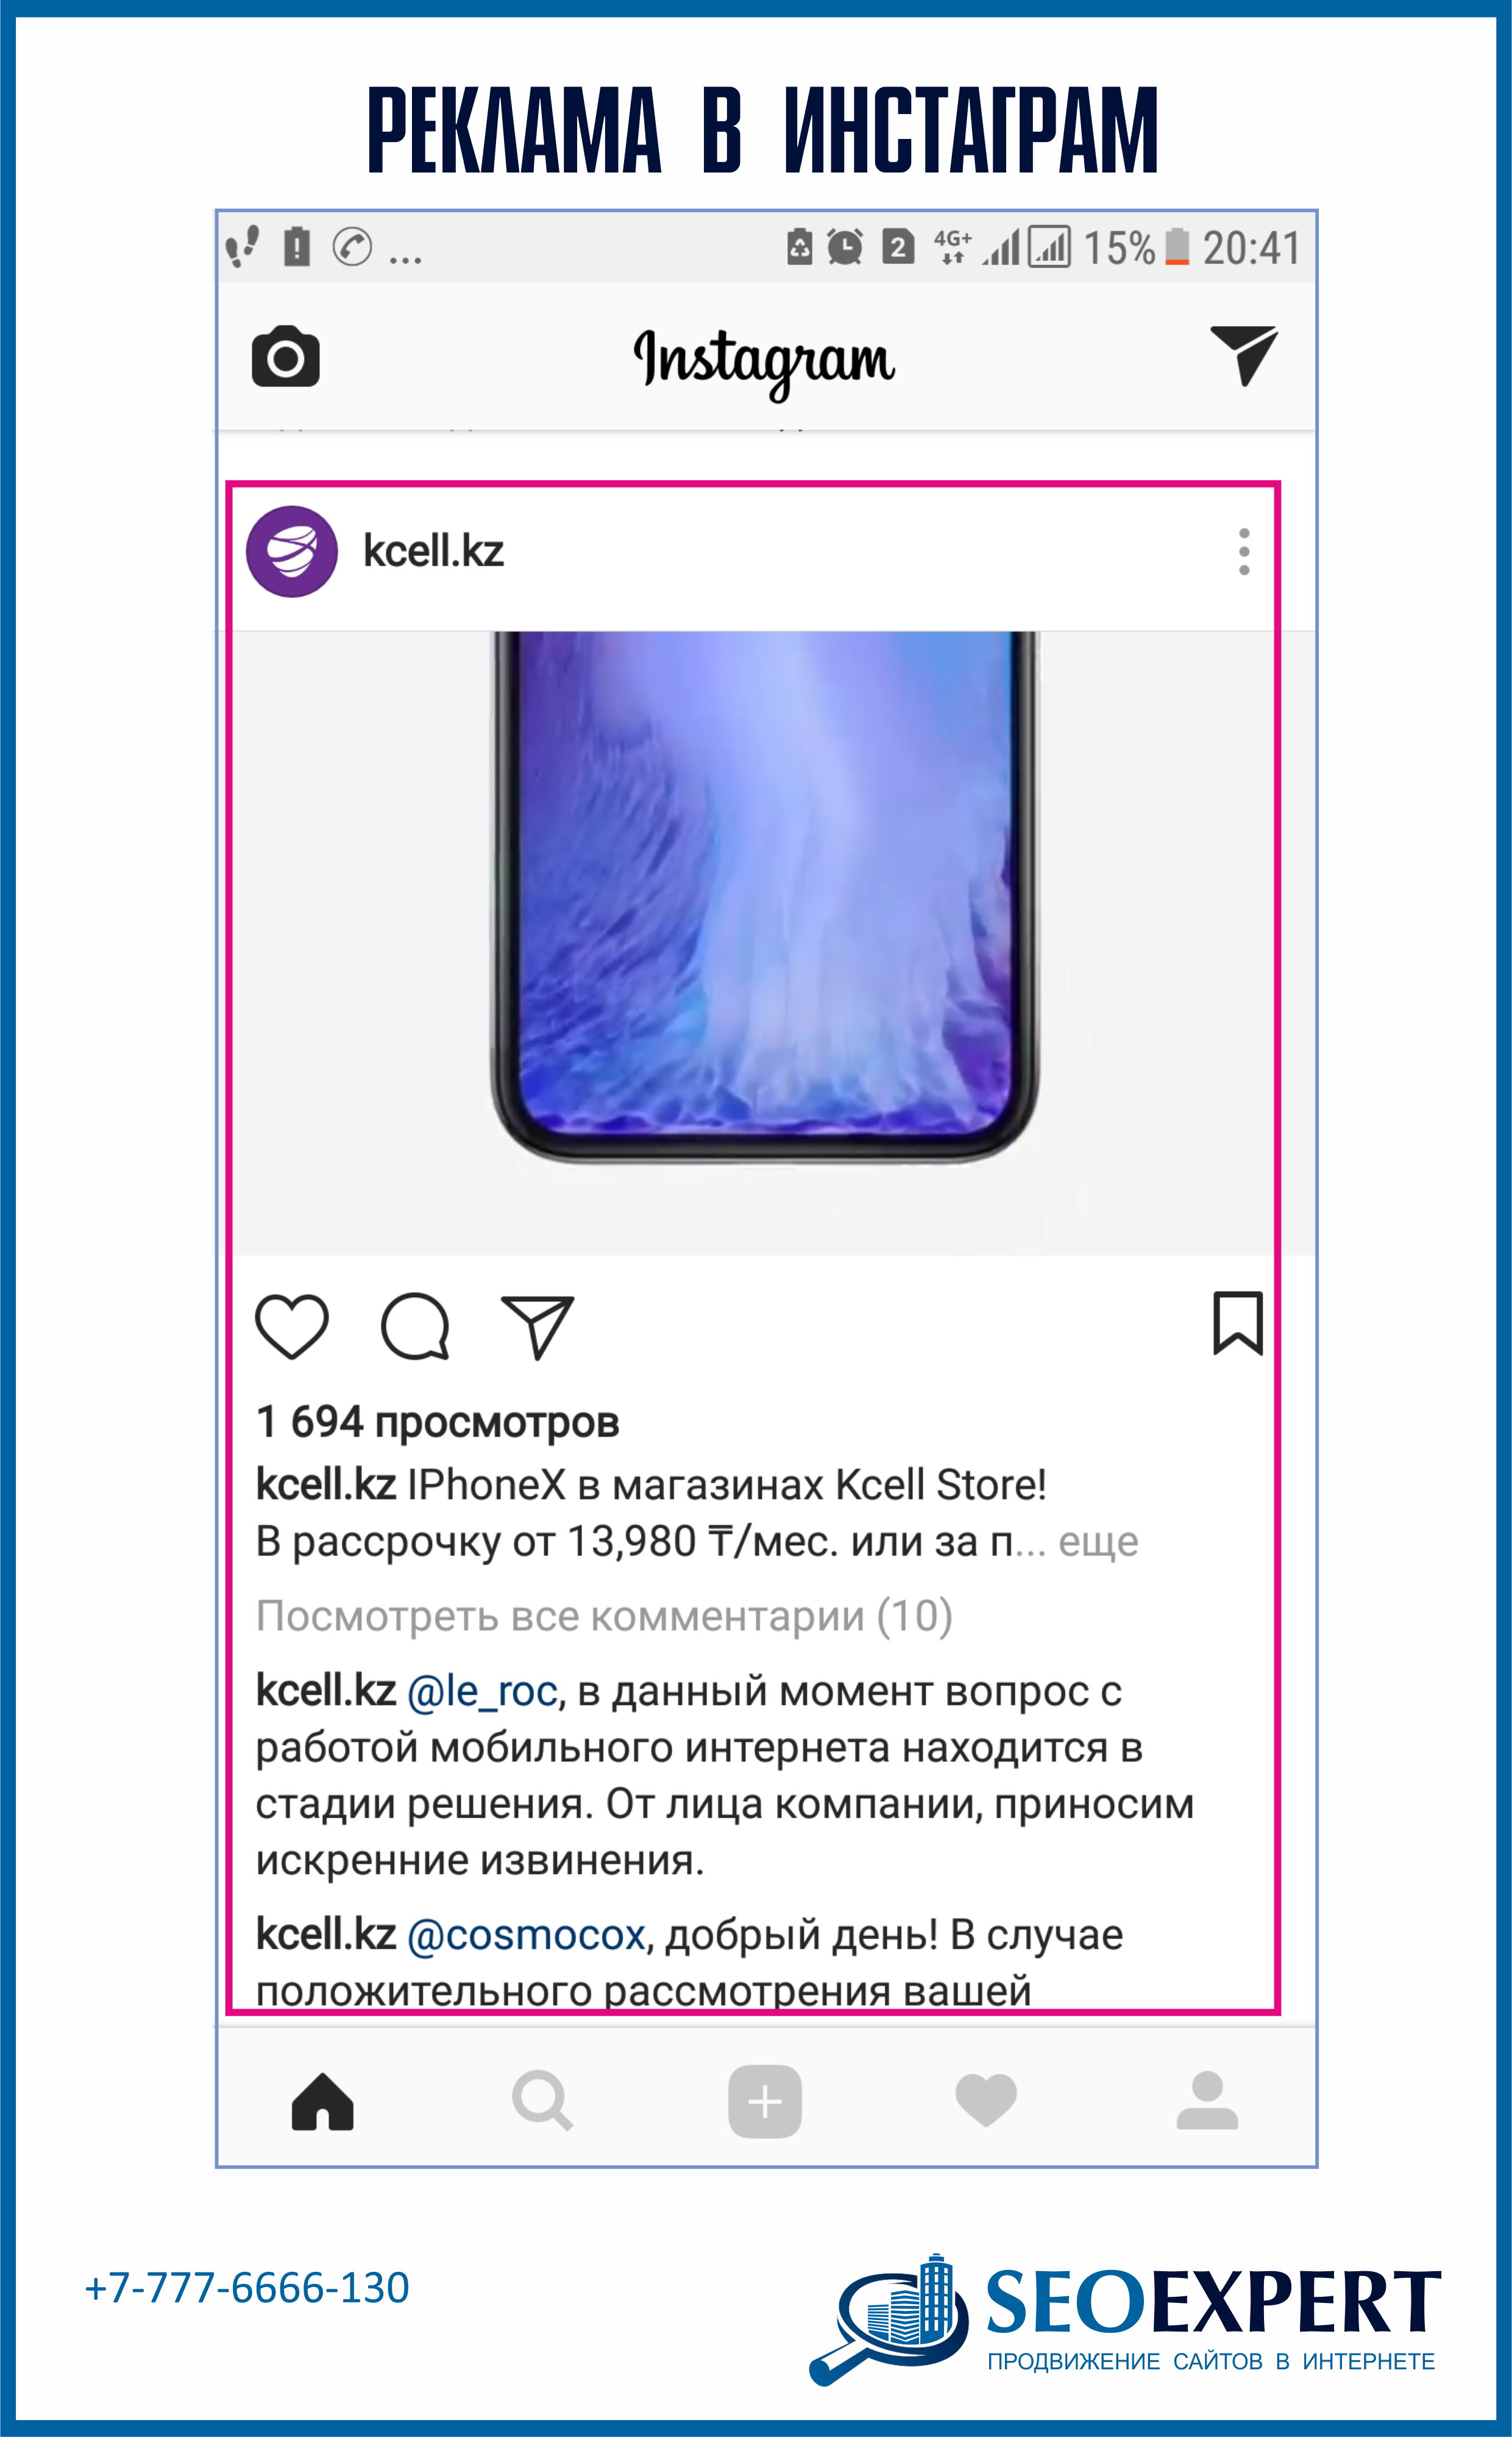Screen dimensions: 1512x2437
Task: Open kcell.kz username in post header
Action: (x=433, y=551)
